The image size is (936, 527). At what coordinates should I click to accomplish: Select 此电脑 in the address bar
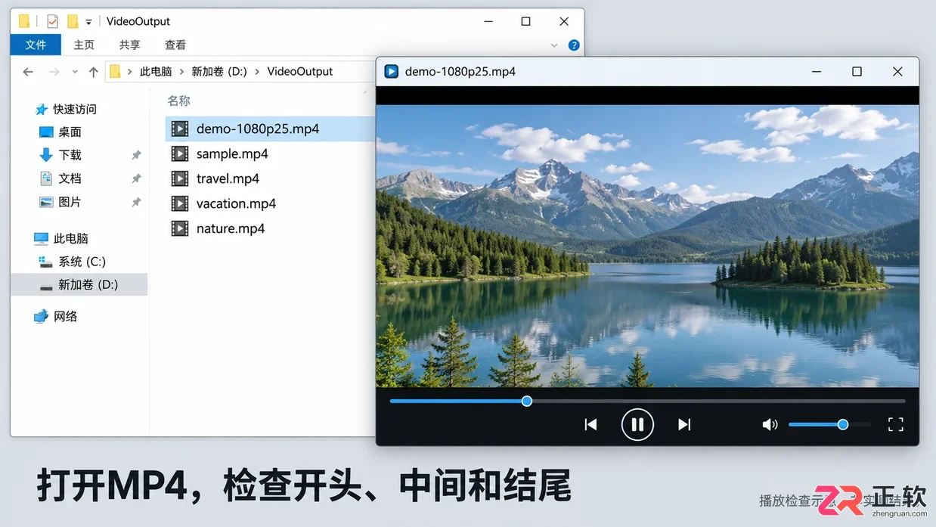pyautogui.click(x=156, y=72)
